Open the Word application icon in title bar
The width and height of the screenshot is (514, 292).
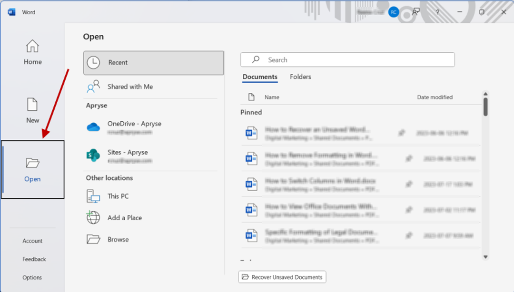(10, 12)
